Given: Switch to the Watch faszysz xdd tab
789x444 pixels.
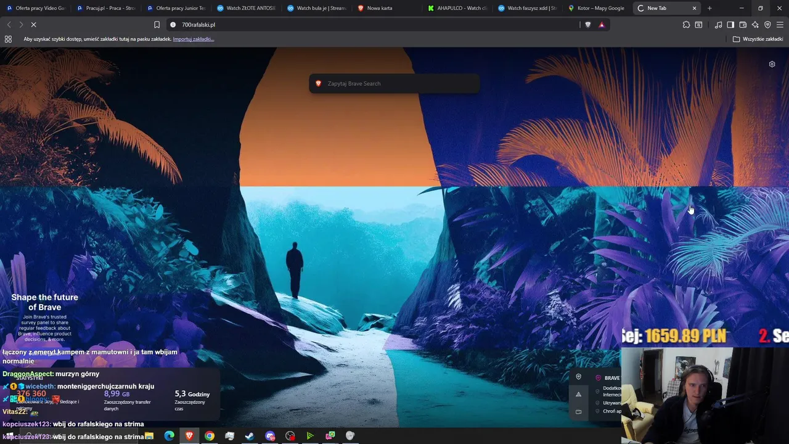Looking at the screenshot, I should click(528, 8).
